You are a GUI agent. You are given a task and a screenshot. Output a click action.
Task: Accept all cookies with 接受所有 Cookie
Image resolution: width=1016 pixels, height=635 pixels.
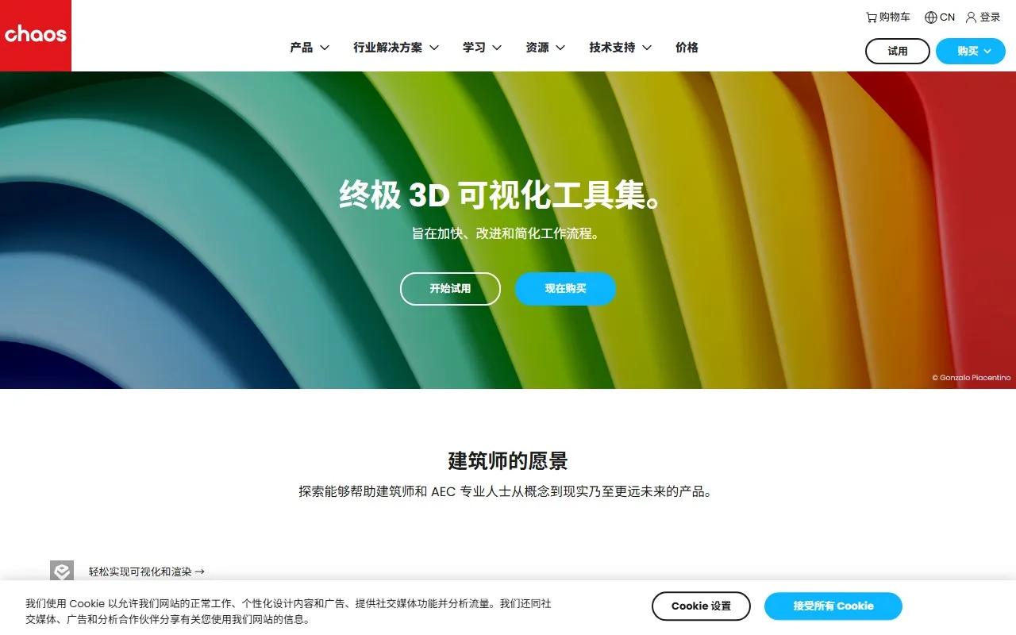point(833,606)
